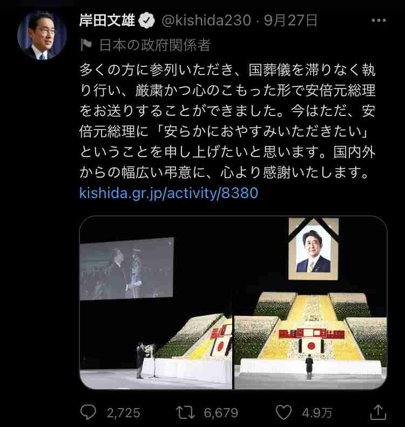The image size is (405, 427).
Task: Click the 6,679 retweet count
Action: click(x=221, y=413)
